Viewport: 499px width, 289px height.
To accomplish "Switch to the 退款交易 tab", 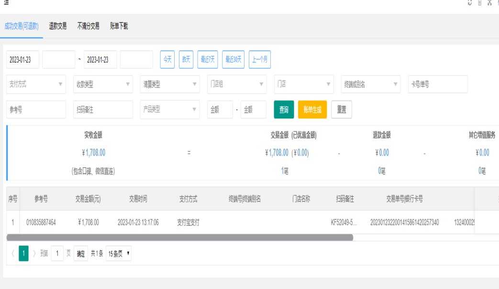I will tap(57, 26).
